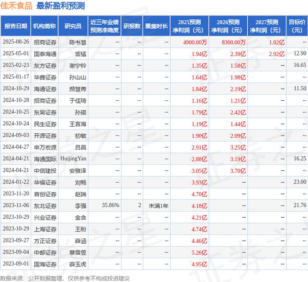
Task: Click the target price 12.90
Action: [x=300, y=53]
